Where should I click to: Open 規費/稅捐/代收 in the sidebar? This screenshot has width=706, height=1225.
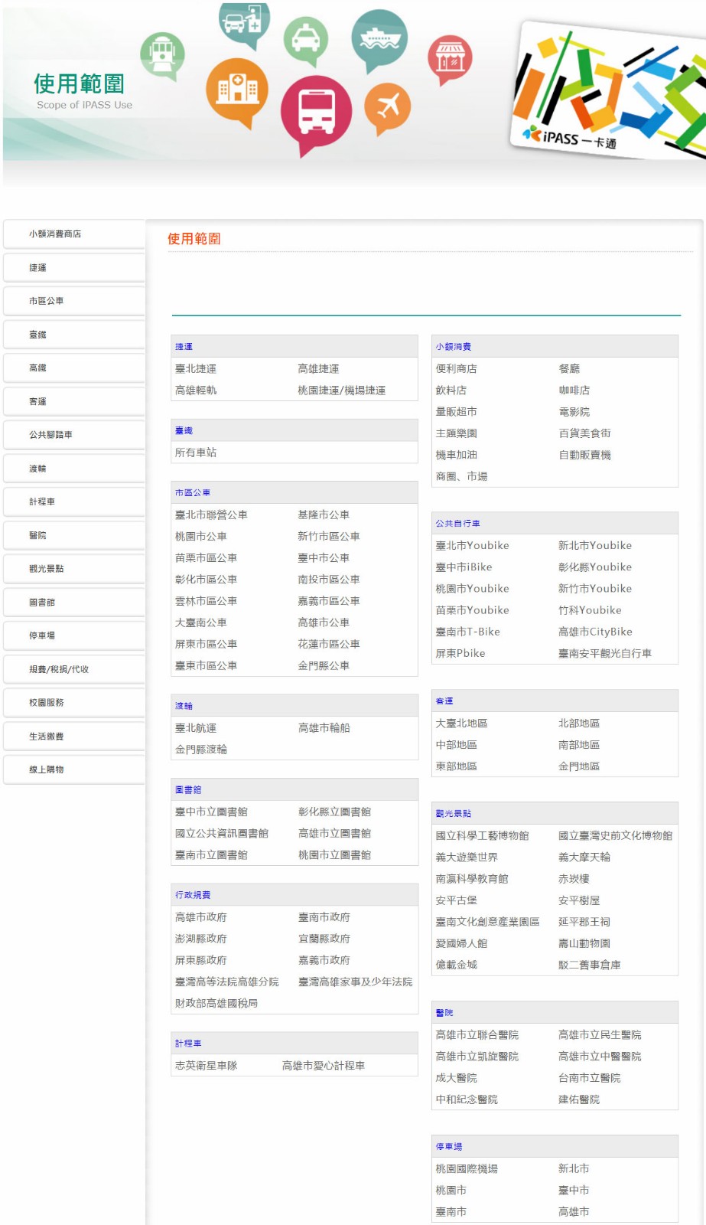pyautogui.click(x=74, y=669)
